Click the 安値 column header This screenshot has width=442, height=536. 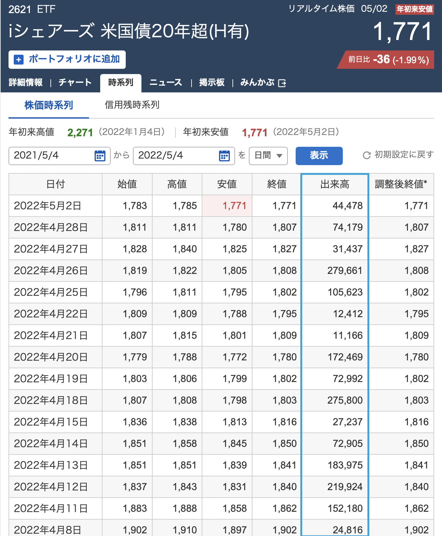point(227,184)
